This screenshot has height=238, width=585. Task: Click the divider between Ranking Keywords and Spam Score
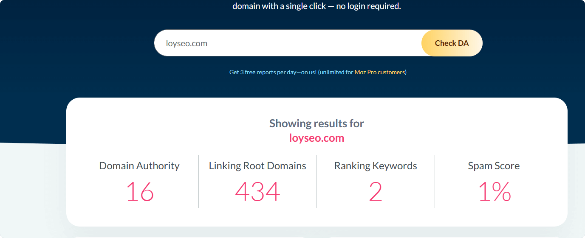(x=435, y=182)
